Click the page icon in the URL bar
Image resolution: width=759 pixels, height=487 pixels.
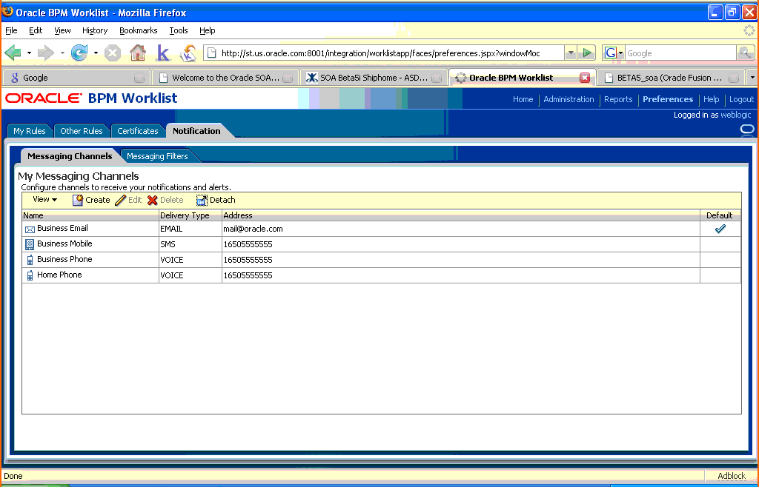pyautogui.click(x=211, y=53)
